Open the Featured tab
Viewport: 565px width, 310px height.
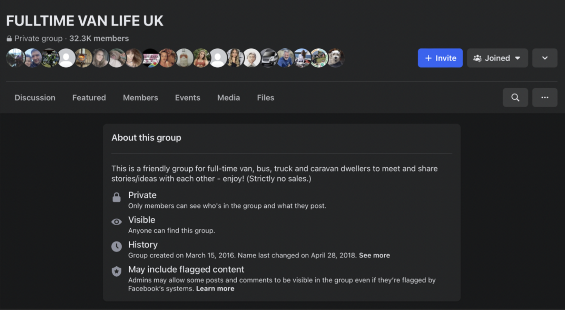89,98
